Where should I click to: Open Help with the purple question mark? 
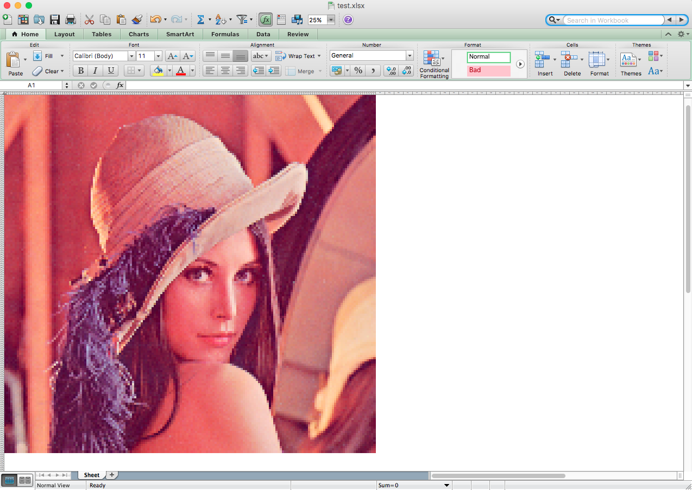click(x=348, y=20)
